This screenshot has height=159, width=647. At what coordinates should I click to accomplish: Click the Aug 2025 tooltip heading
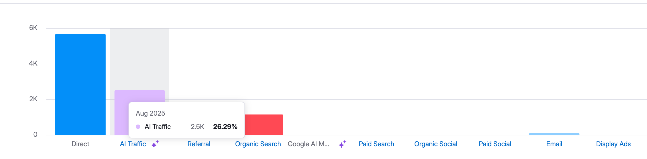pyautogui.click(x=150, y=113)
